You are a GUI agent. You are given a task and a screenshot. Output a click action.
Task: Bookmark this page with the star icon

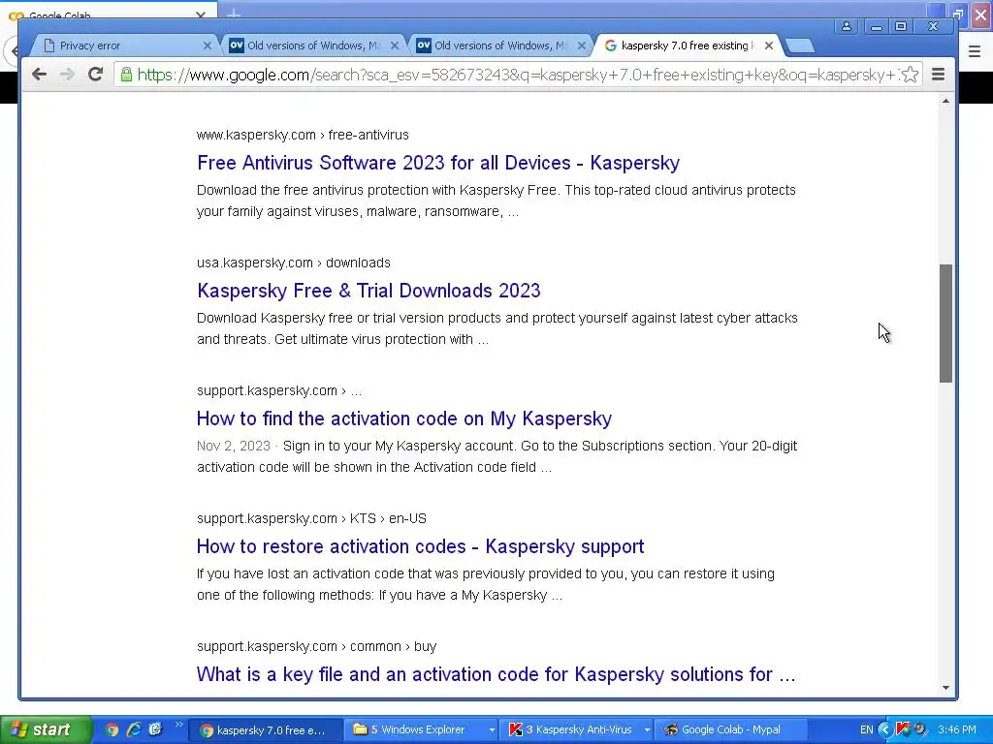coord(910,75)
